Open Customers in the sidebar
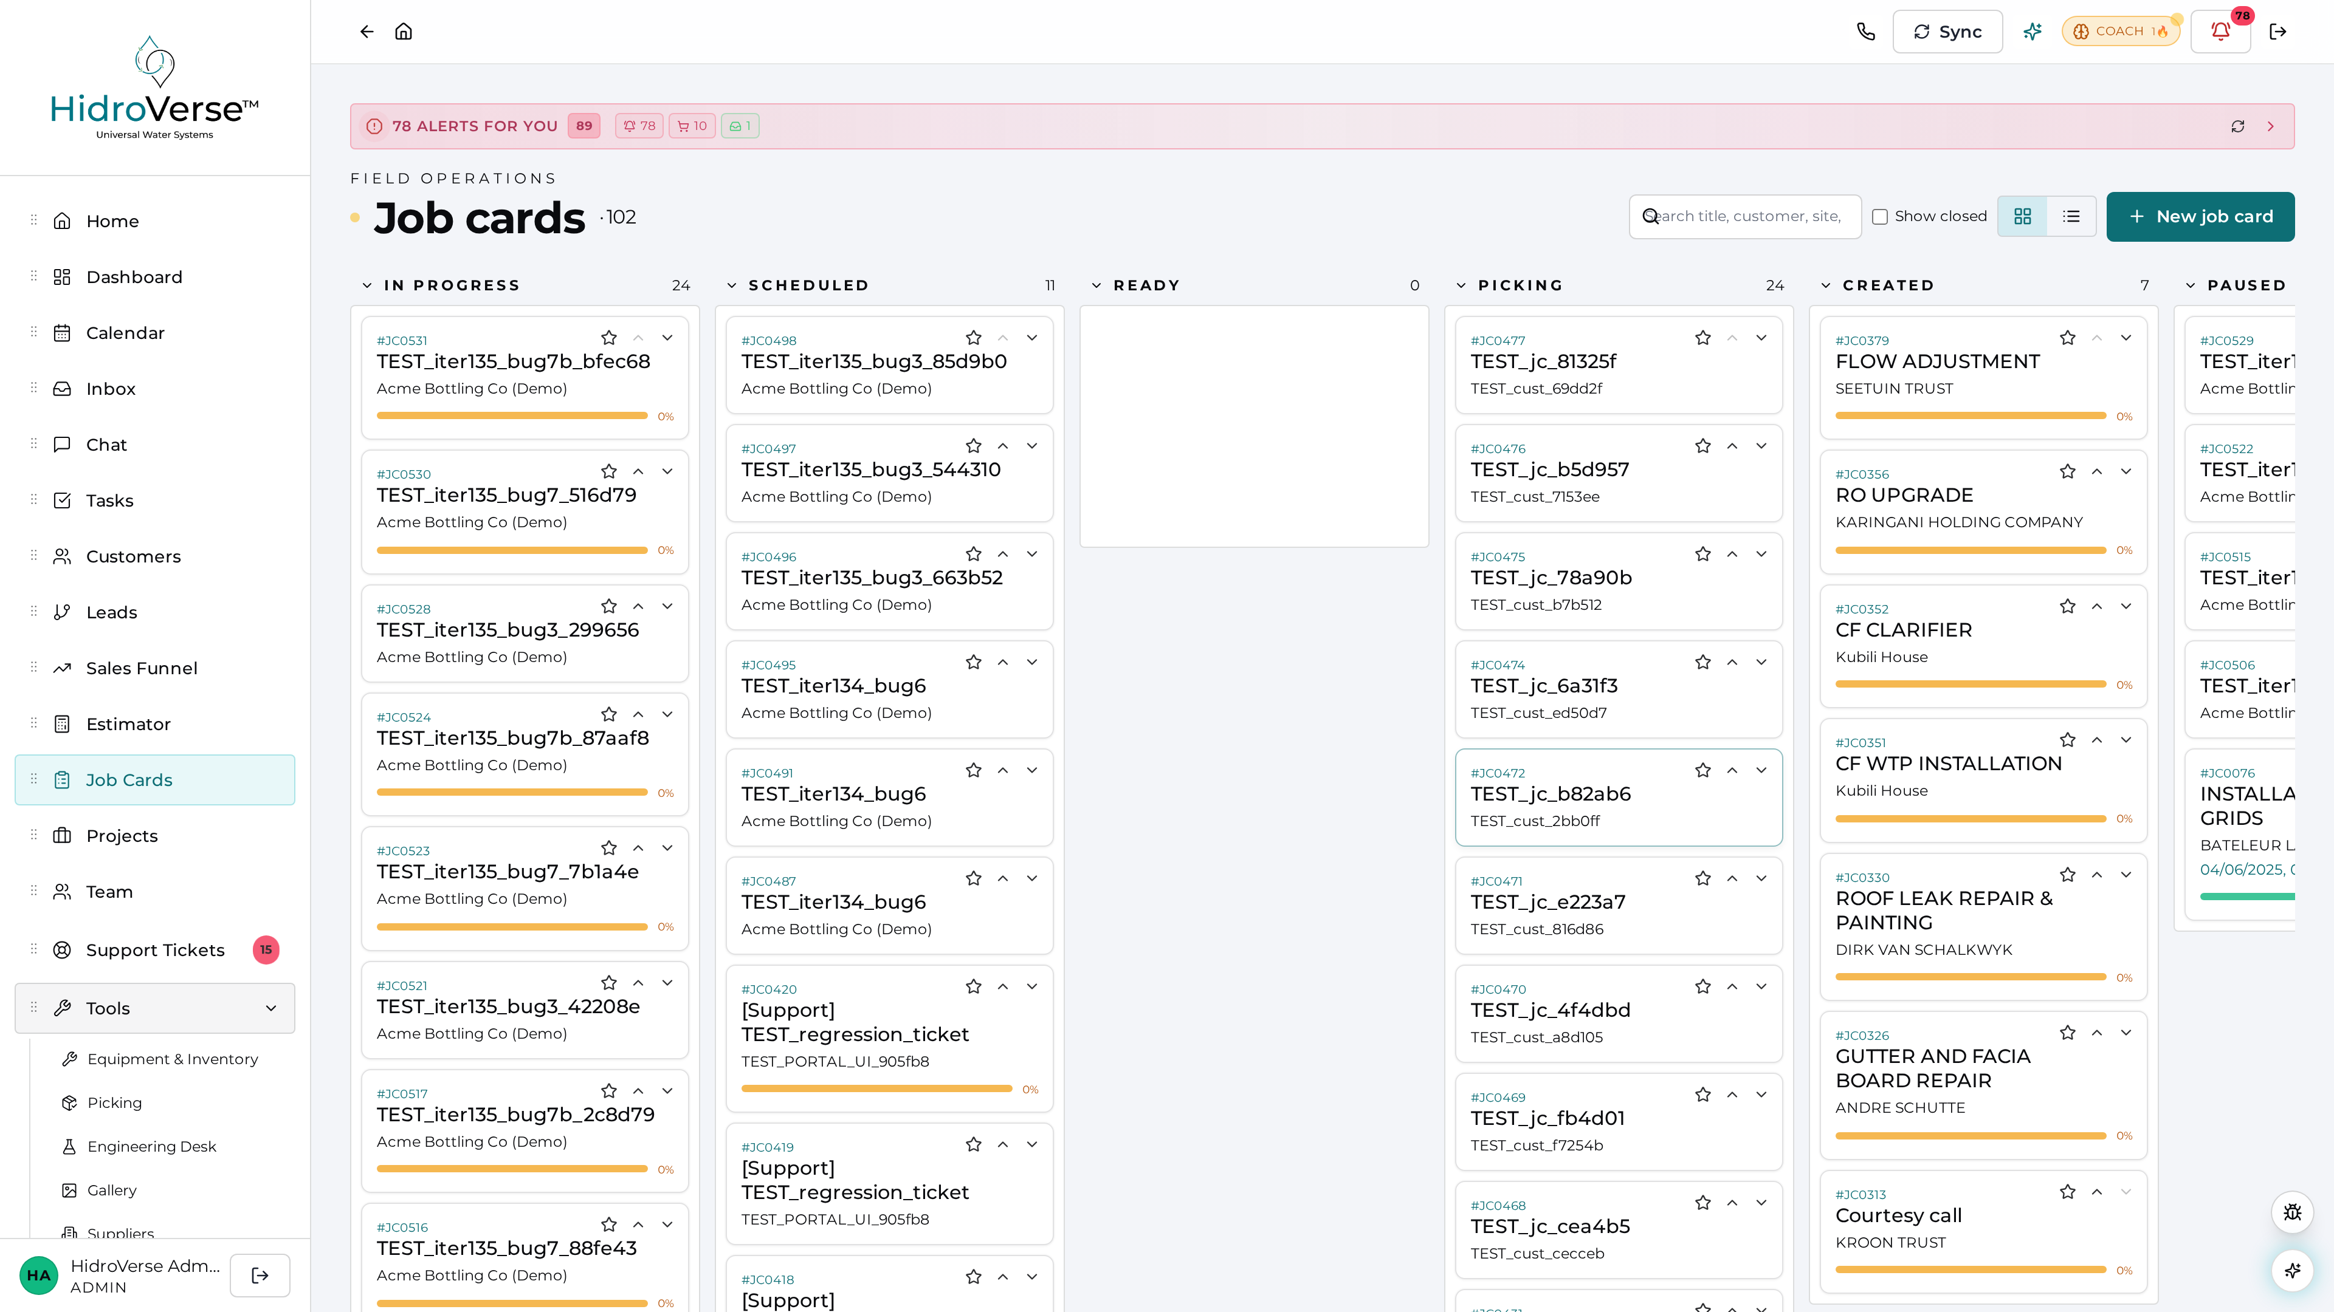 click(155, 556)
